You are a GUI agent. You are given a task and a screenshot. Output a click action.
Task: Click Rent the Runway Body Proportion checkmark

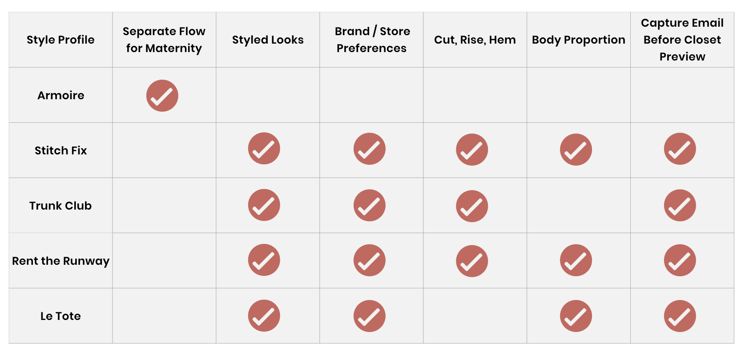[x=576, y=260]
